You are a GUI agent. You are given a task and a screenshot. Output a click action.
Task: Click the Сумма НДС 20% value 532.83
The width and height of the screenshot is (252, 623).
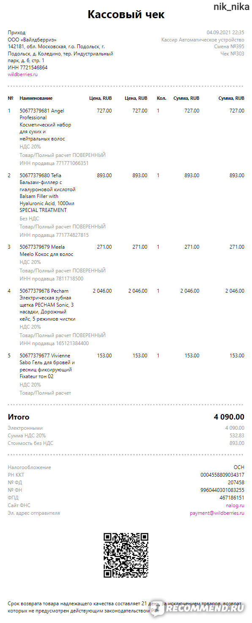point(237,436)
